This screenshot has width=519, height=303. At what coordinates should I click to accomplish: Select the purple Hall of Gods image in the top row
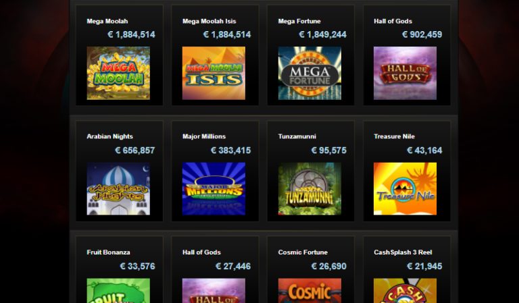pyautogui.click(x=405, y=73)
